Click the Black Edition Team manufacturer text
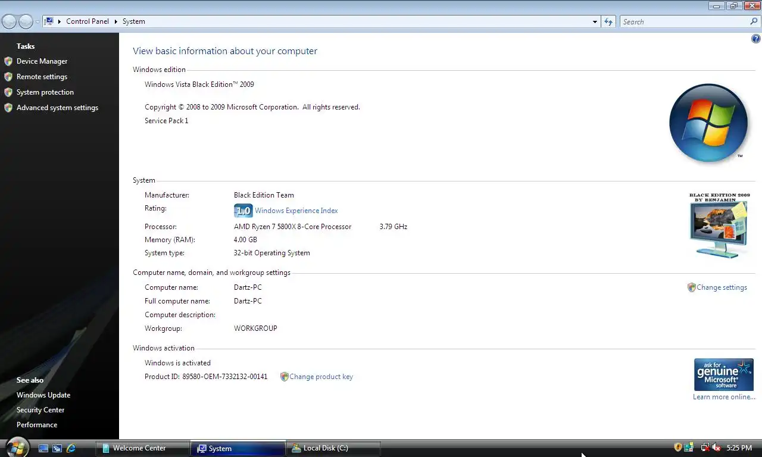Image resolution: width=762 pixels, height=457 pixels. [264, 195]
